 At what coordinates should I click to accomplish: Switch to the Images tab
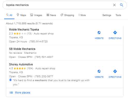point(36,15)
